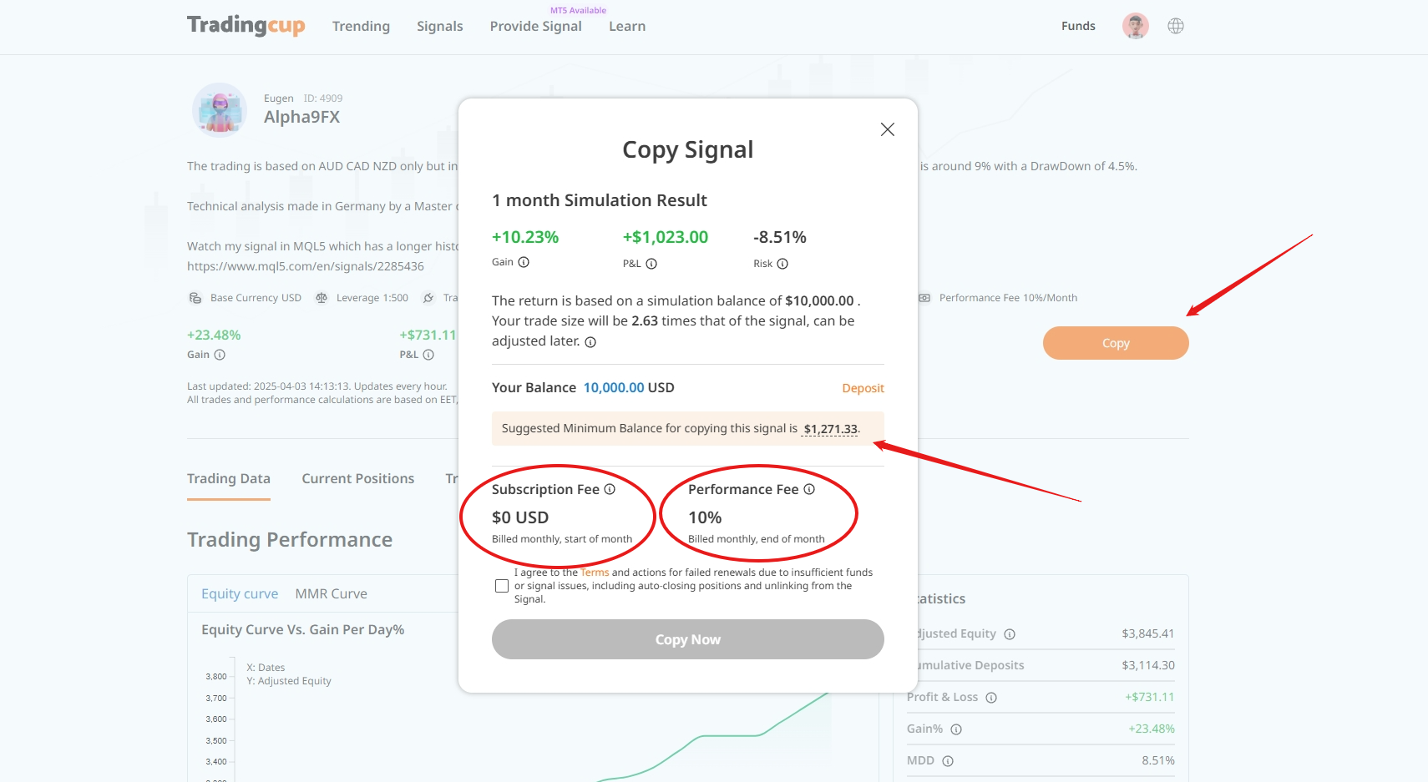Click the Tradingcup logo
The width and height of the screenshot is (1428, 782).
[246, 25]
